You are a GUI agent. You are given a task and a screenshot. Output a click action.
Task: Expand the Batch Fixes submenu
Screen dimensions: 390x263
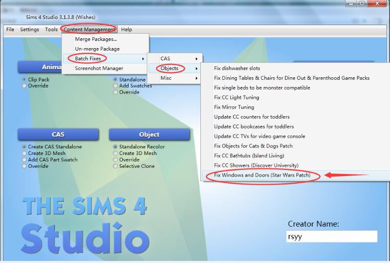click(x=106, y=59)
